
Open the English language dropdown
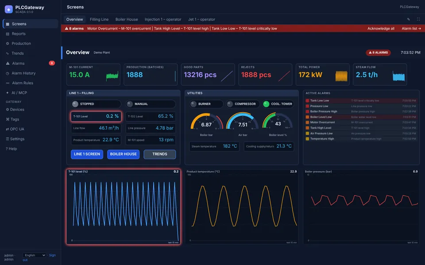pyautogui.click(x=34, y=255)
